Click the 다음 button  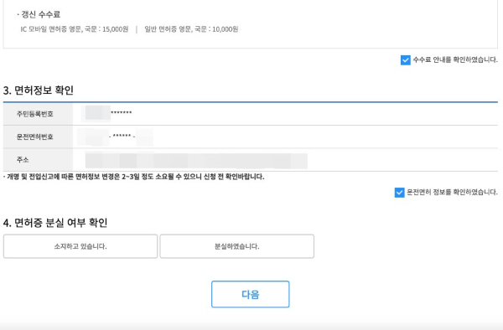click(250, 294)
